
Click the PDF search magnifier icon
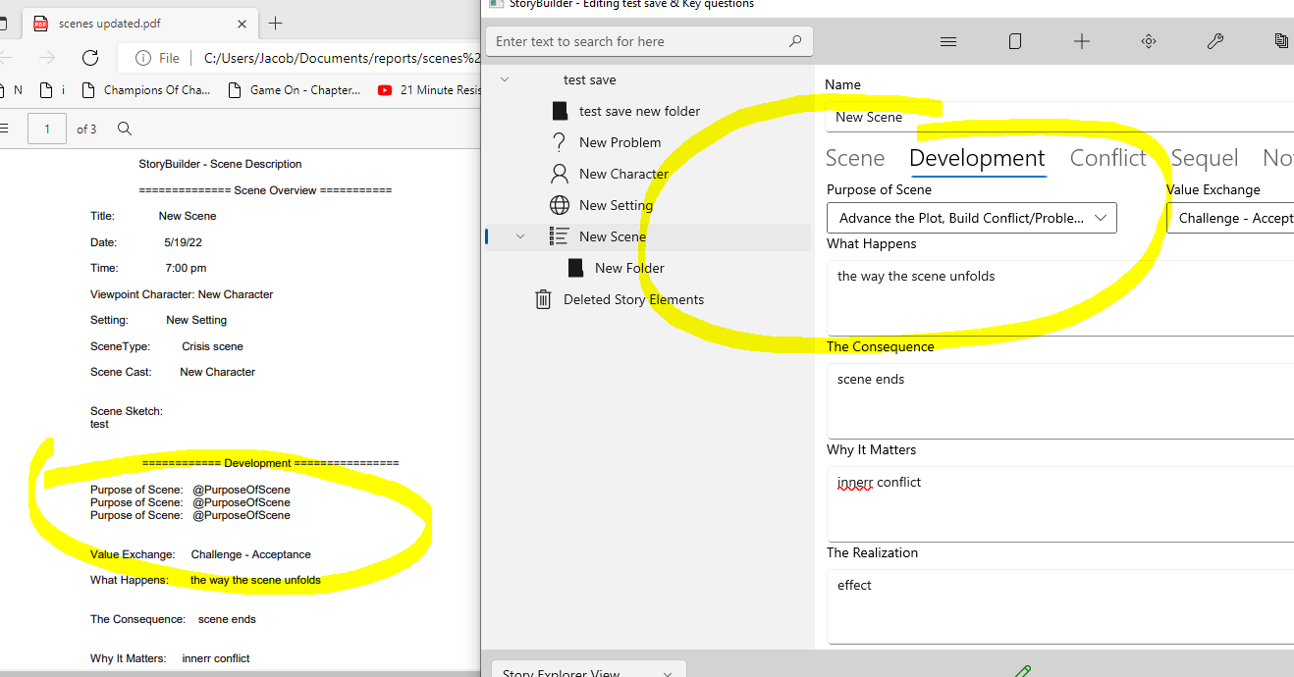122,129
